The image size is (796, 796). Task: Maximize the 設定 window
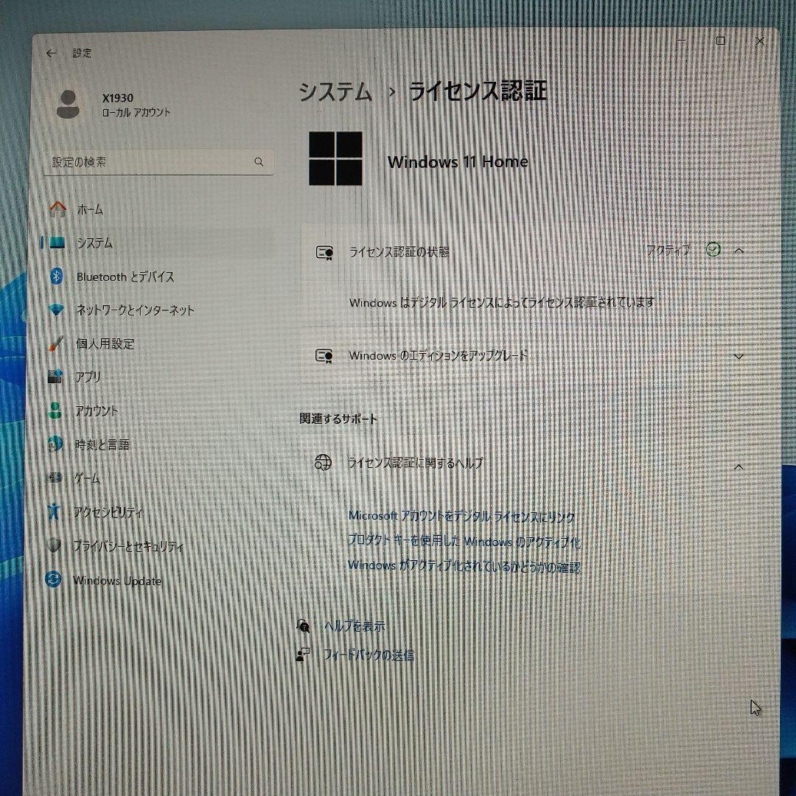[720, 41]
